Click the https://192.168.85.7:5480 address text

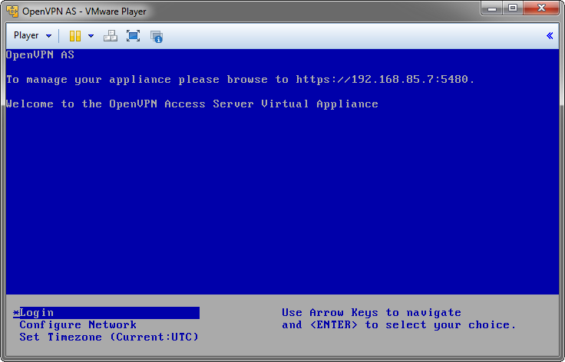pyautogui.click(x=382, y=79)
